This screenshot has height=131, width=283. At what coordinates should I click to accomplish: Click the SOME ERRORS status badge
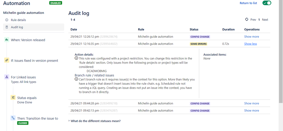point(198,44)
